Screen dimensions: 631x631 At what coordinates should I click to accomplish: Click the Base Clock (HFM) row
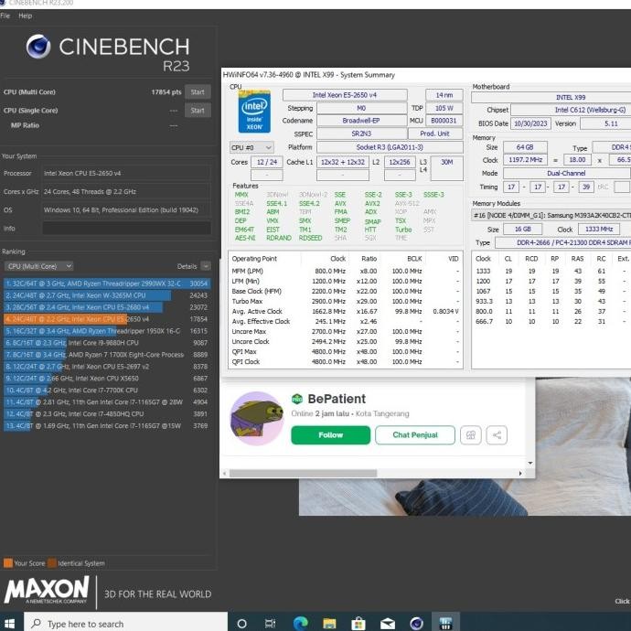346,292
